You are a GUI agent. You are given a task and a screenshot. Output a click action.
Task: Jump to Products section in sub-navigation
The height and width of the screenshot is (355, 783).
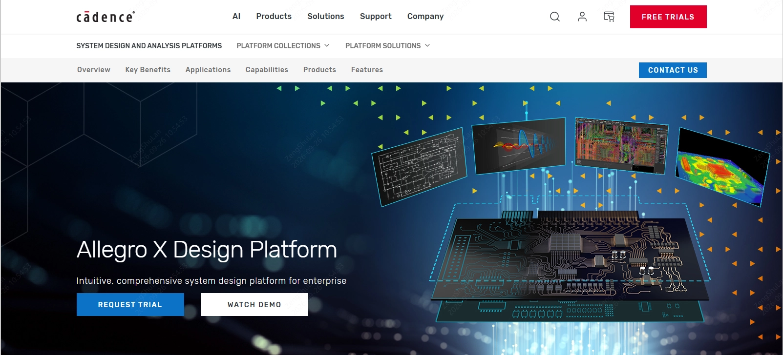(319, 70)
